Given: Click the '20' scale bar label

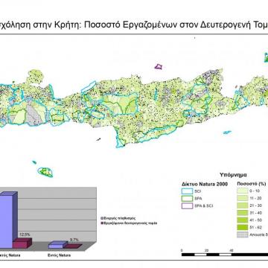Looking at the screenshot, I should tap(206, 250).
